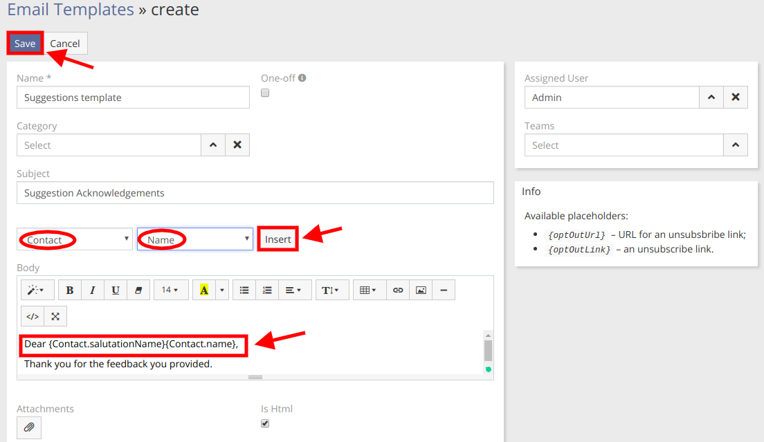Toggle underline formatting in body editor
764x442 pixels.
116,290
